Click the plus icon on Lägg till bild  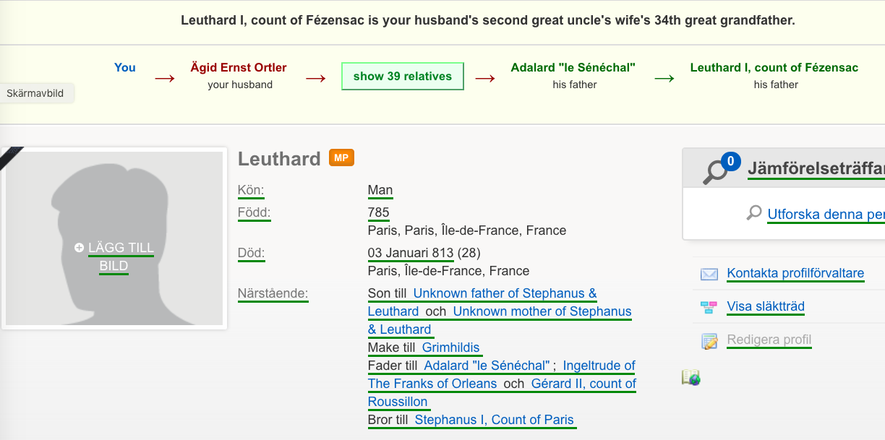(80, 248)
